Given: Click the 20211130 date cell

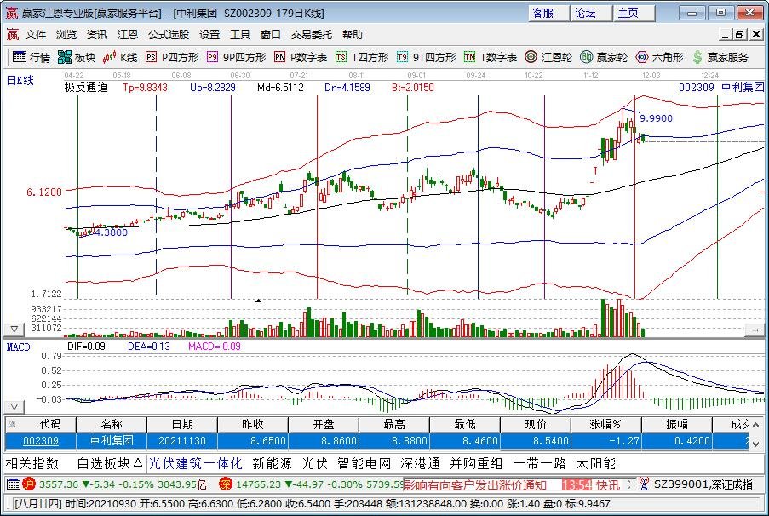Looking at the screenshot, I should click(182, 440).
